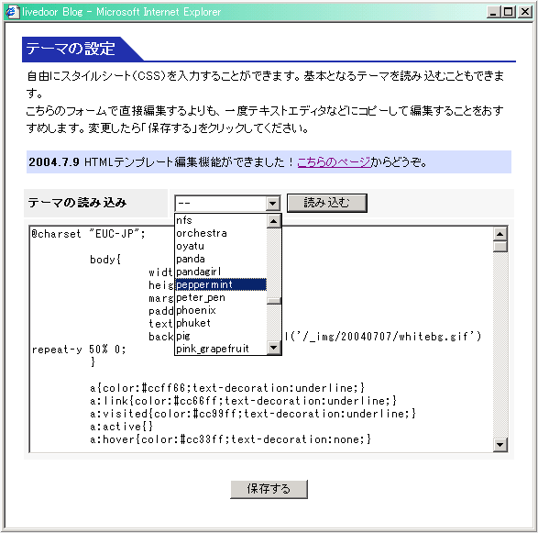Click the repeat-y 50% 0; line

(x=79, y=350)
